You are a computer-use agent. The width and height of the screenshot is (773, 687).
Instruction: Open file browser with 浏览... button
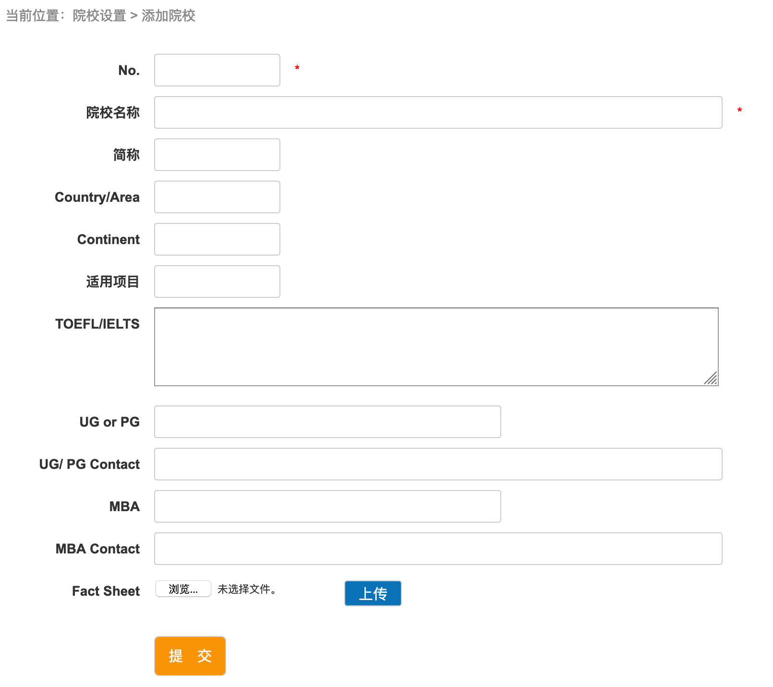(183, 589)
